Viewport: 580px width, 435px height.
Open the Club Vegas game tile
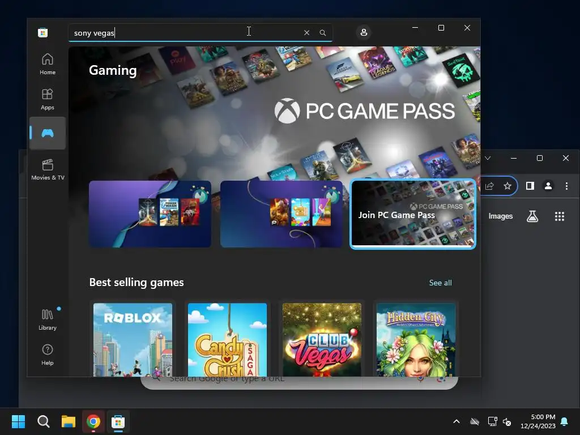pyautogui.click(x=322, y=340)
